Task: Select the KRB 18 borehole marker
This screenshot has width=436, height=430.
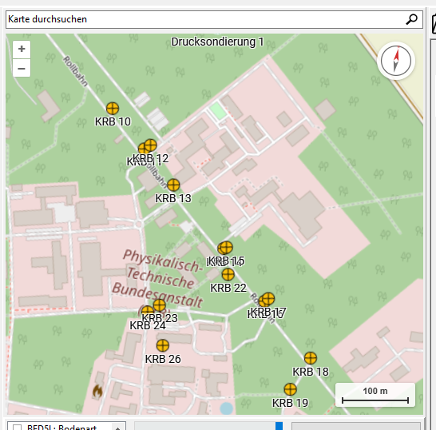Action: click(x=311, y=358)
